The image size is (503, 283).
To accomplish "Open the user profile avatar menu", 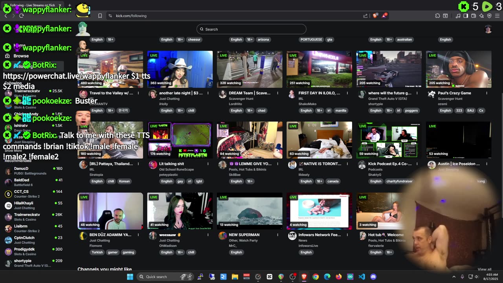I will click(x=488, y=29).
